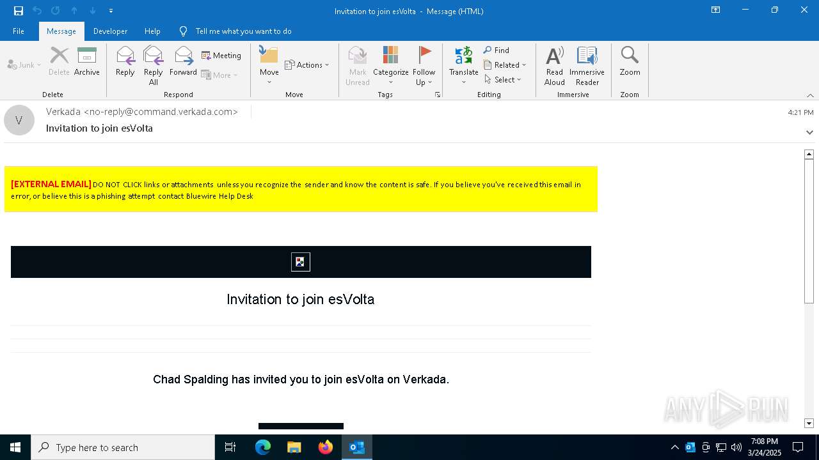This screenshot has height=460, width=819.
Task: Open the File menu
Action: pyautogui.click(x=19, y=31)
